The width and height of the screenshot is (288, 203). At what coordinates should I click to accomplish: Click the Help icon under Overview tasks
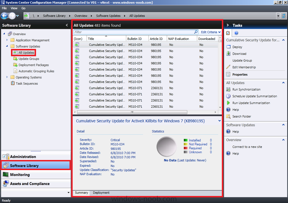point(228,153)
